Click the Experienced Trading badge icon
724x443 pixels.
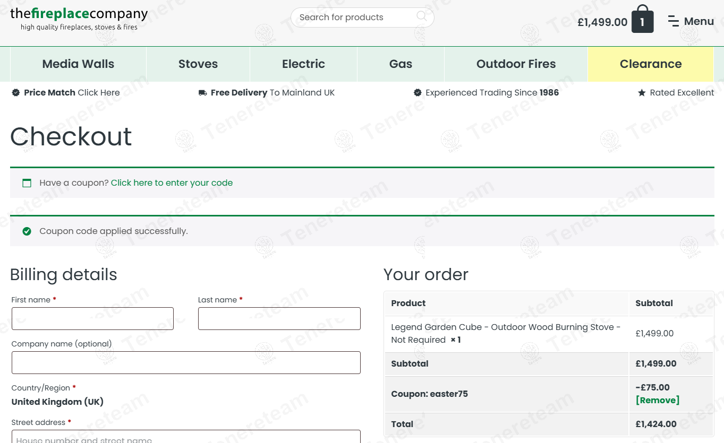(x=418, y=93)
